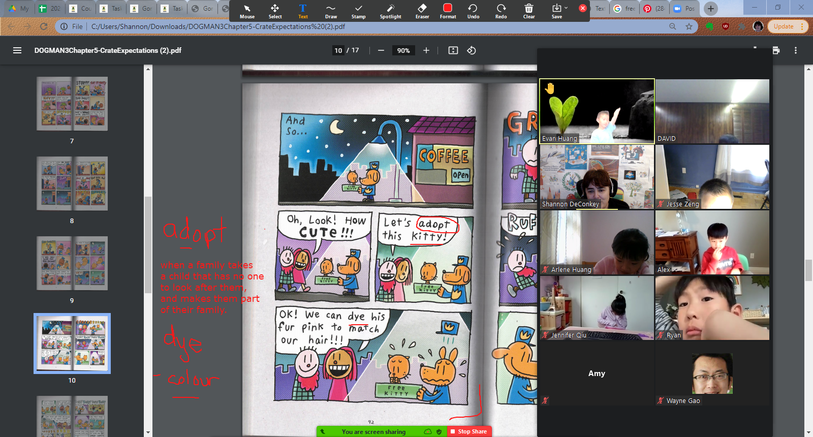The image size is (813, 437).
Task: Click the cloud recording indicator icon
Action: [428, 431]
